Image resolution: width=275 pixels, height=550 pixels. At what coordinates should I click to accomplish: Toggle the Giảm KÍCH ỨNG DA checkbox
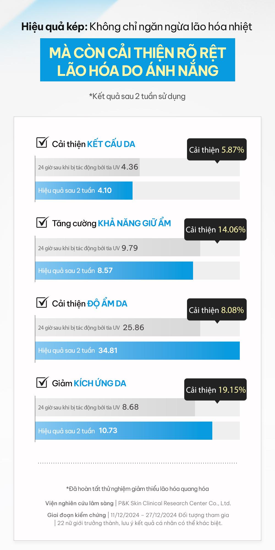point(42,383)
